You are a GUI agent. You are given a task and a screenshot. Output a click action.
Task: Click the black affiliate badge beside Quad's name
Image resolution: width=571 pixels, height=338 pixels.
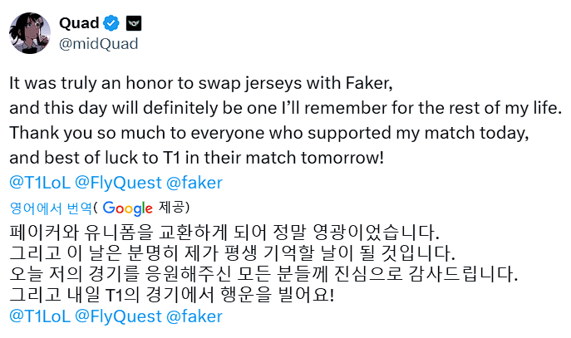point(133,22)
